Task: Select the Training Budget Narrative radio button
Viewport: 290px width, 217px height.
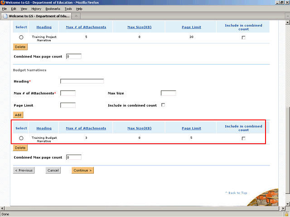Action: click(21, 138)
